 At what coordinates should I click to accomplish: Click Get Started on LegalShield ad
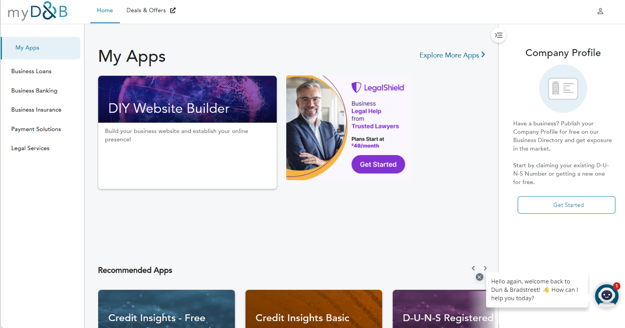(378, 165)
